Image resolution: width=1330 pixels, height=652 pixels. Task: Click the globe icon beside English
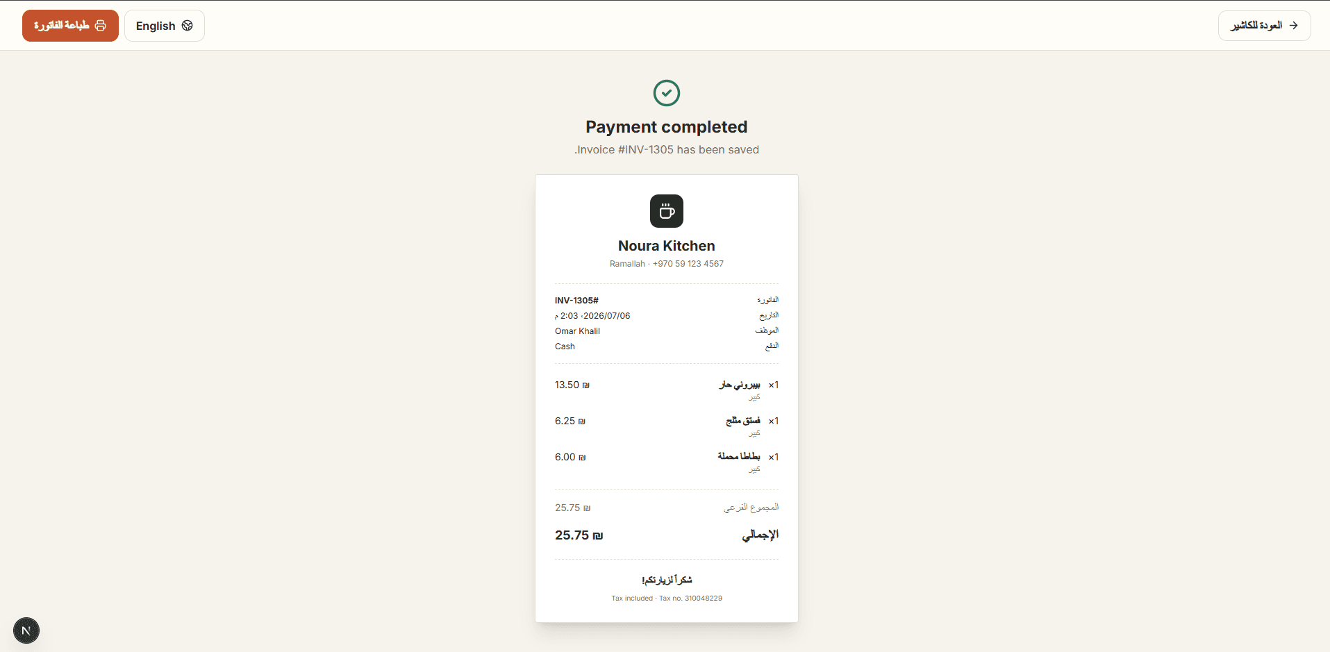(x=188, y=26)
